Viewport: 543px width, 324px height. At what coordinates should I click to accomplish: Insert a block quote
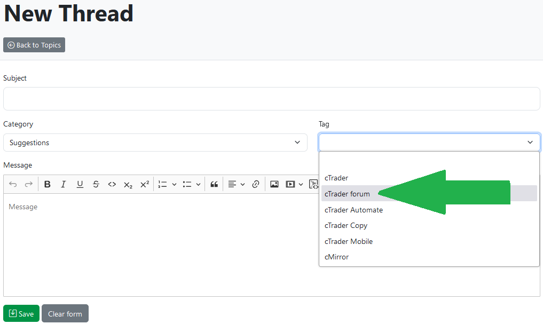[214, 184]
